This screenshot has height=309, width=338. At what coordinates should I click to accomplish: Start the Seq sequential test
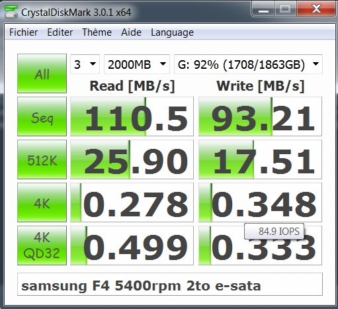pyautogui.click(x=42, y=116)
